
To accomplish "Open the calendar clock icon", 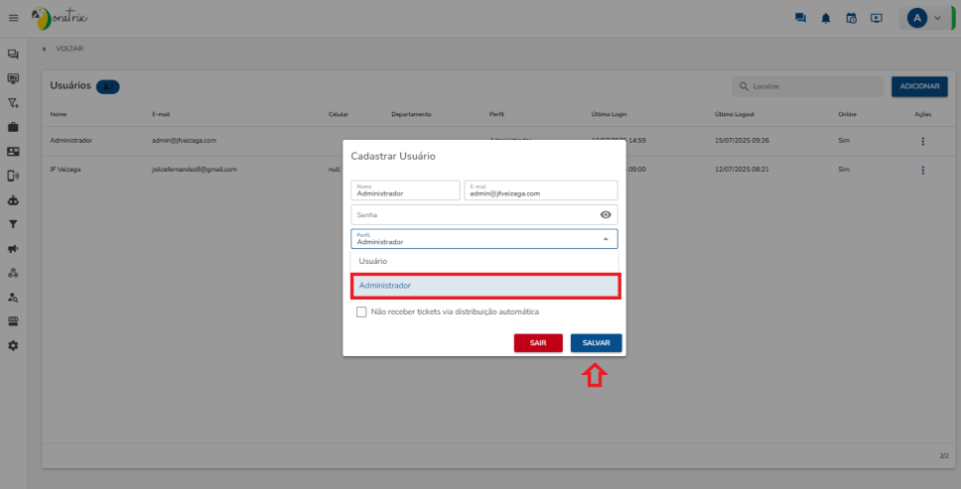I will pyautogui.click(x=851, y=18).
